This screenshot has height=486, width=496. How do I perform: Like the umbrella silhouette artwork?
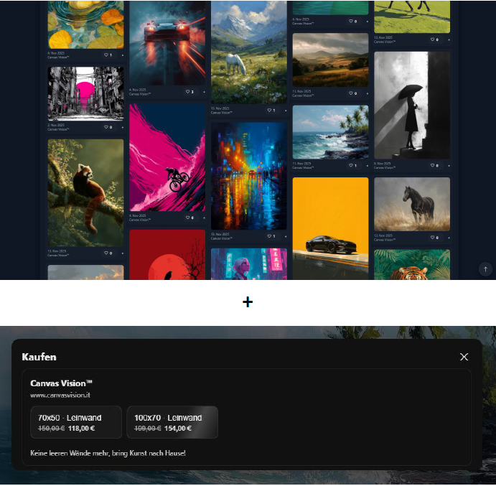tap(433, 166)
